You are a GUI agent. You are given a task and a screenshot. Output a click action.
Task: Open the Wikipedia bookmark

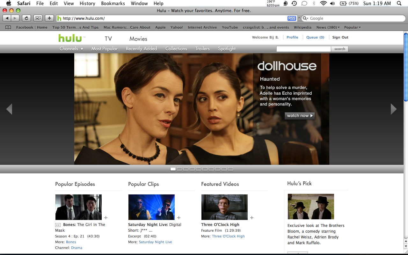click(x=302, y=27)
